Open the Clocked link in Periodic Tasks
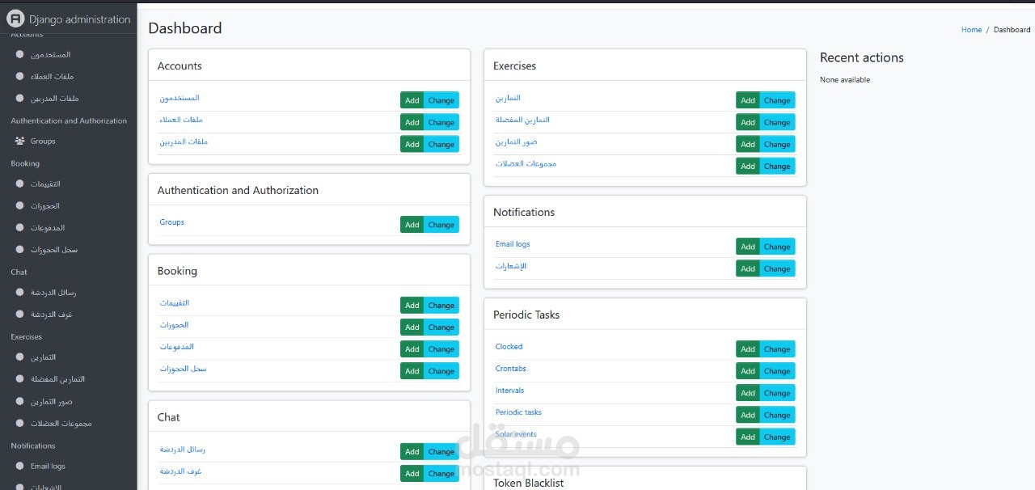The height and width of the screenshot is (490, 1035). click(x=509, y=347)
